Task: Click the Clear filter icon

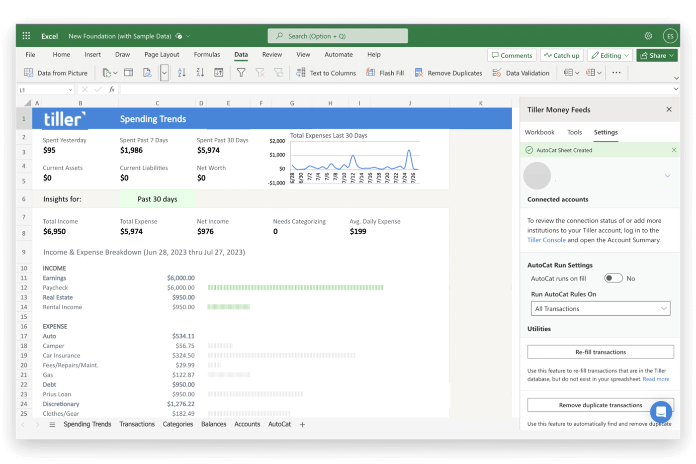Action: [260, 73]
